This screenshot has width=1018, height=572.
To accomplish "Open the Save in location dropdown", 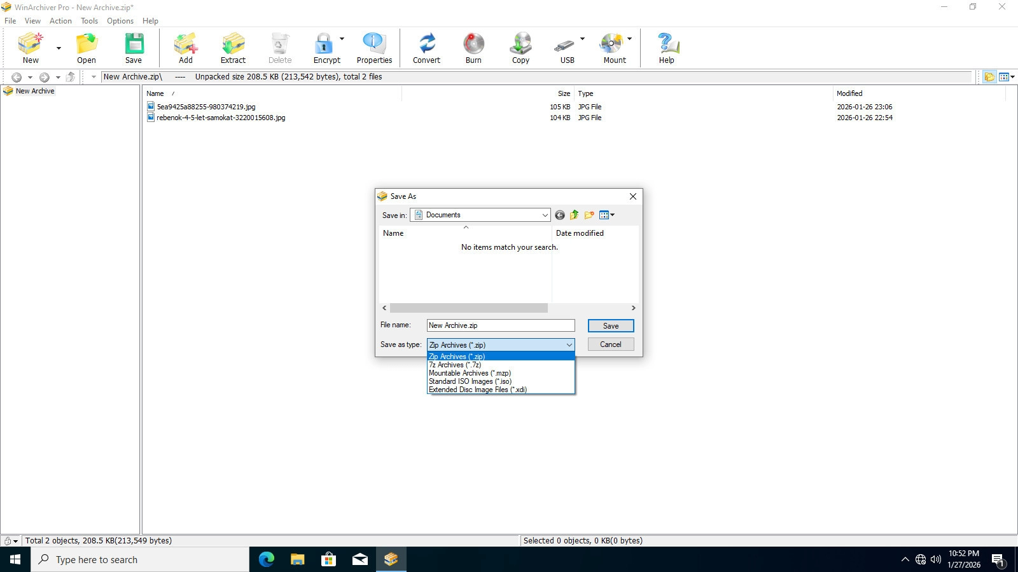I will pyautogui.click(x=545, y=215).
